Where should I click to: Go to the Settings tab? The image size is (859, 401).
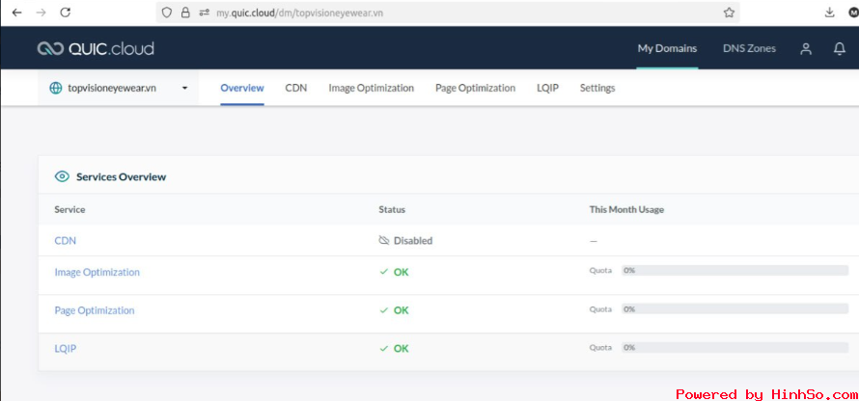(596, 88)
